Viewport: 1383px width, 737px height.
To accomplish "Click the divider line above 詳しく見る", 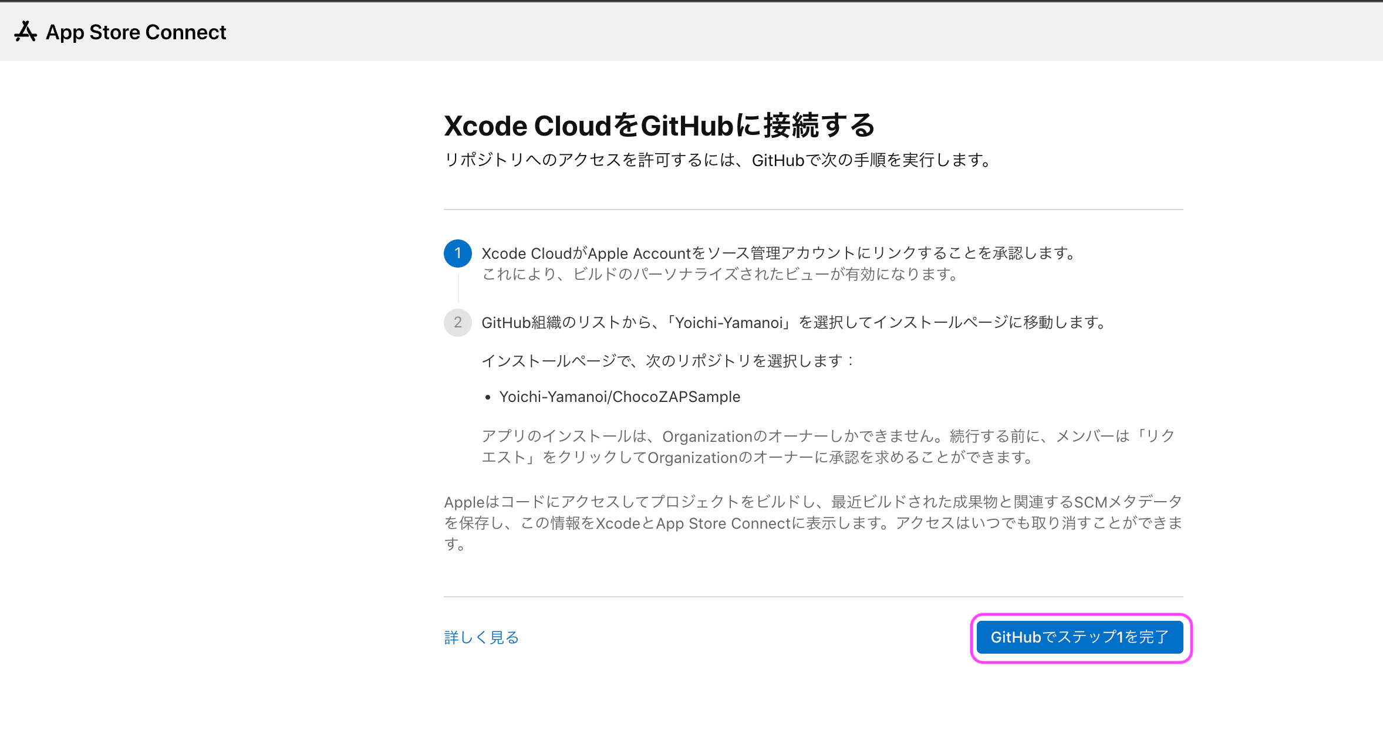I will click(812, 597).
